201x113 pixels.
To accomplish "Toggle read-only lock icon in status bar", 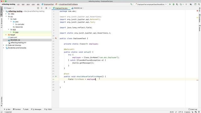I will [193, 112].
